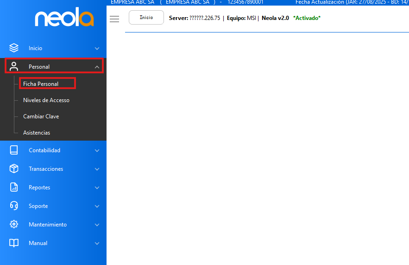
Task: Click the Contabilidad book icon
Action: (x=14, y=150)
